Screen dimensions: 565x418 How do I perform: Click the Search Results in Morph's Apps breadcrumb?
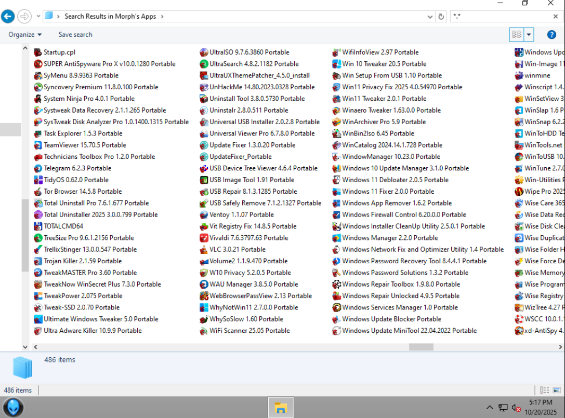(x=110, y=17)
